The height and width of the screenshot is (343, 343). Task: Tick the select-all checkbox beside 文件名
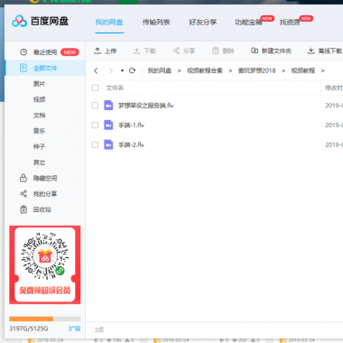pyautogui.click(x=95, y=88)
